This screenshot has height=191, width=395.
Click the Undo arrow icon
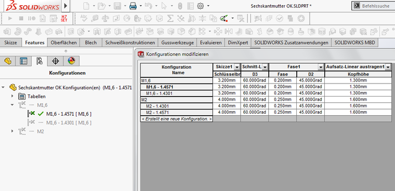(x=148, y=6)
